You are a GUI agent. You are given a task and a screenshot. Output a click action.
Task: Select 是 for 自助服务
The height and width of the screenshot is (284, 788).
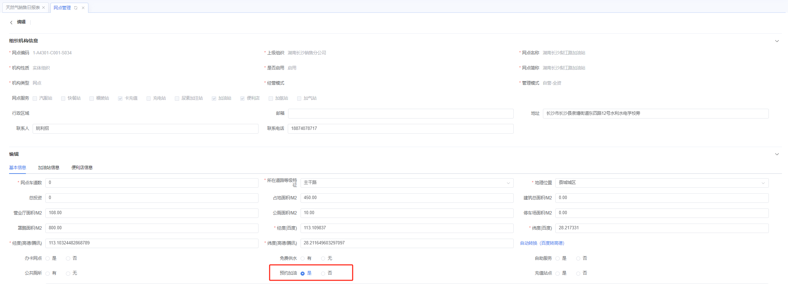point(557,258)
